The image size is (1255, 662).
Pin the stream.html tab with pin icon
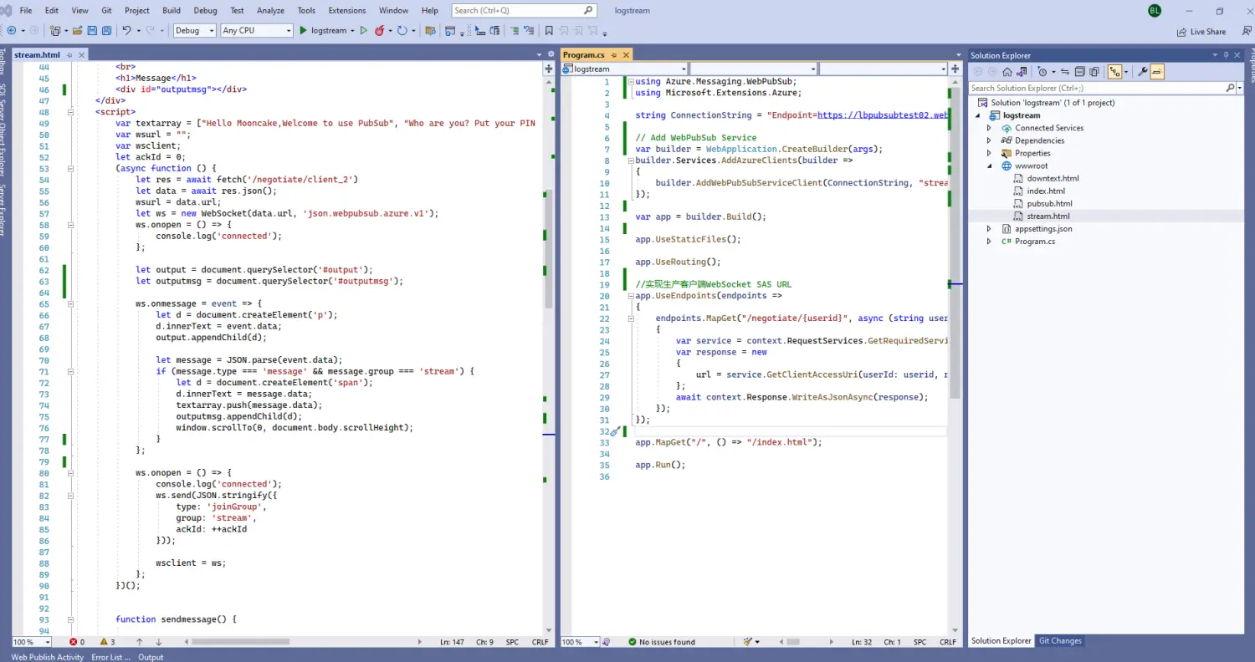click(70, 55)
